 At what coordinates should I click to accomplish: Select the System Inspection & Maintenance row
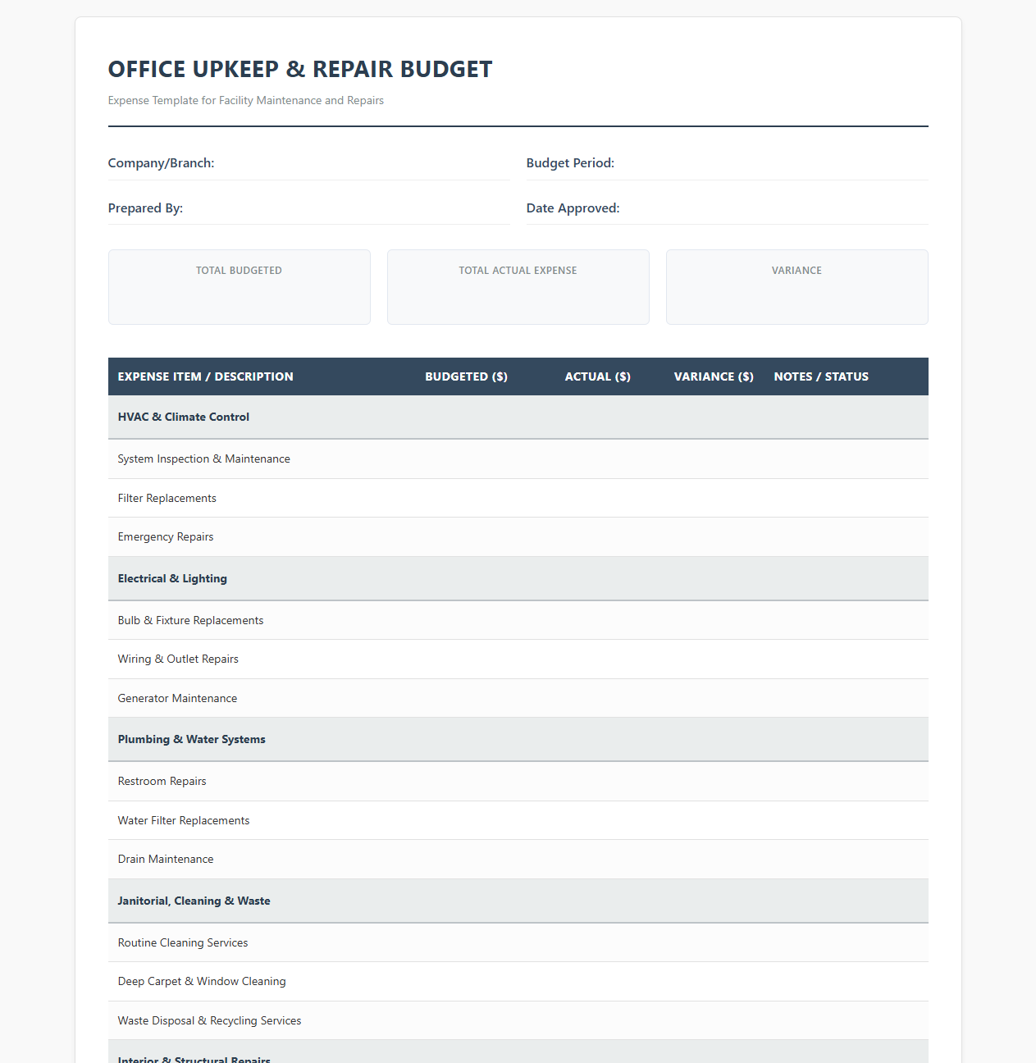pos(518,459)
